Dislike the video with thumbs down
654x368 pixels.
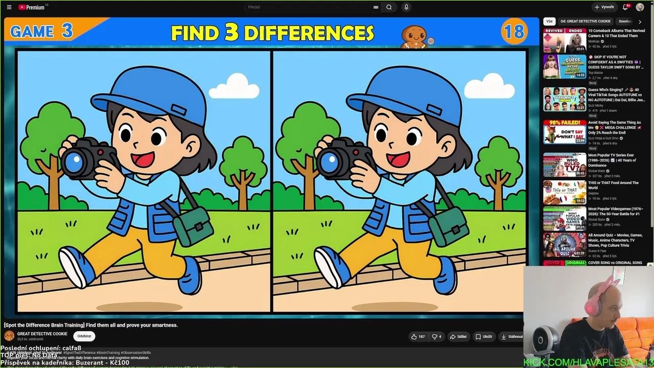pos(437,336)
